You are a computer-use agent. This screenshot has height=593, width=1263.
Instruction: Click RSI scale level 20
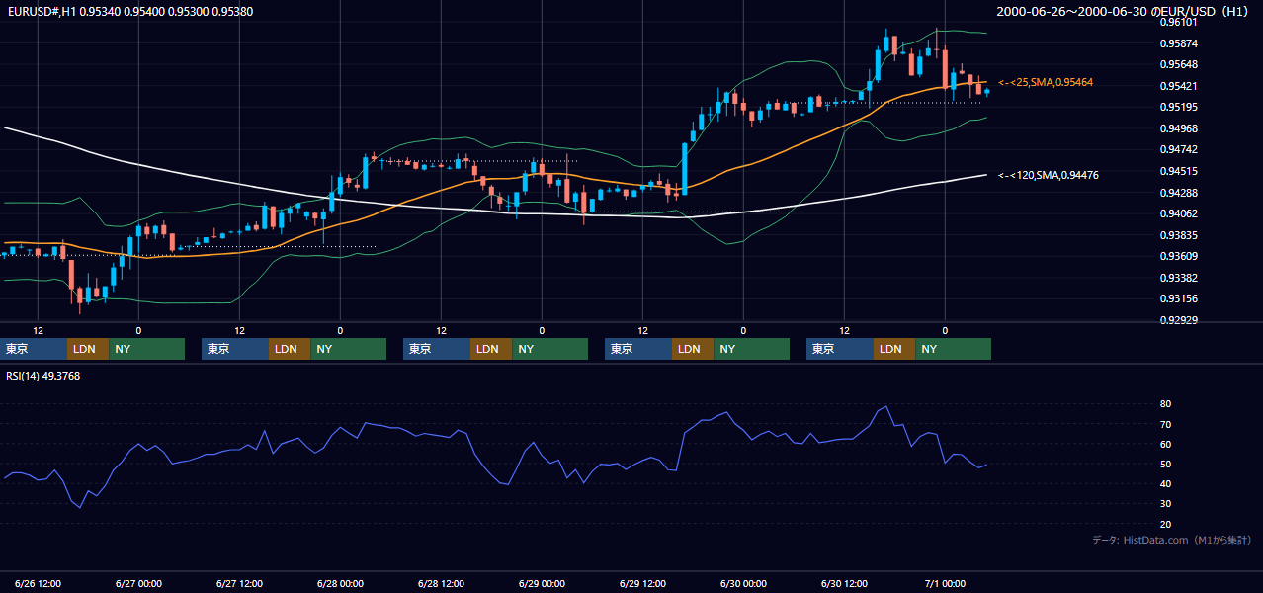tap(1166, 524)
